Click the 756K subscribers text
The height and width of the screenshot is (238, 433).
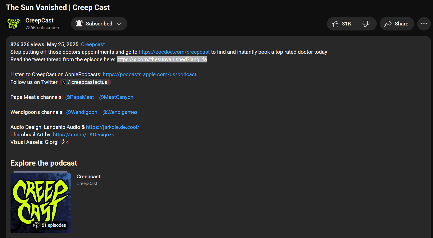click(43, 28)
